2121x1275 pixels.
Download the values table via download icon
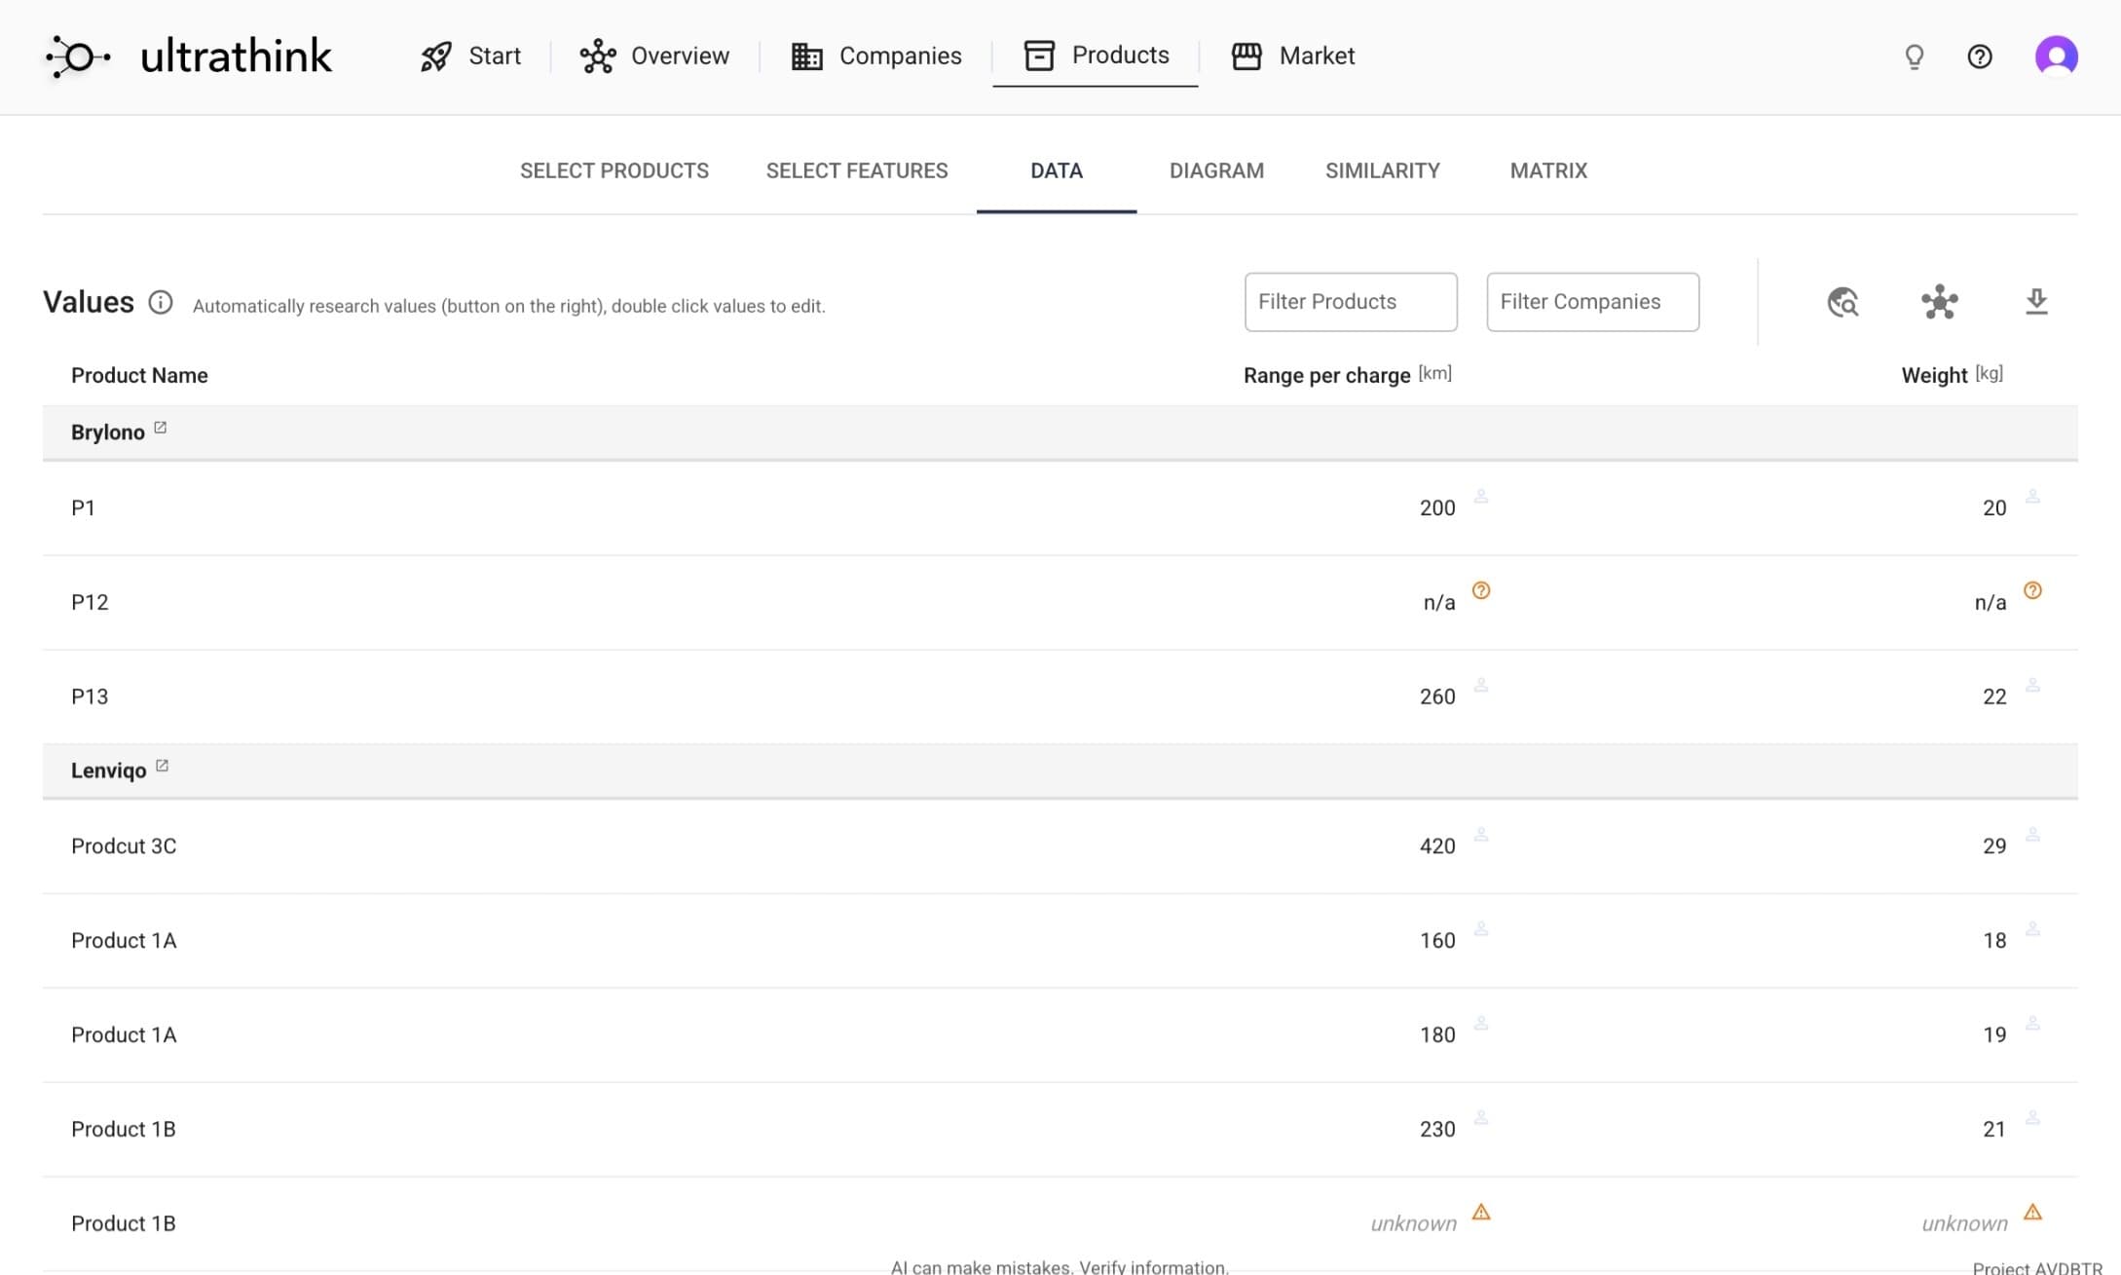[2035, 303]
